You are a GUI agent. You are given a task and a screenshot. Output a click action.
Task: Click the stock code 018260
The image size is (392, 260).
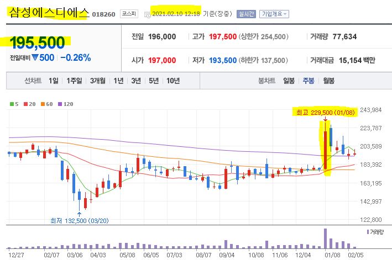(x=103, y=14)
